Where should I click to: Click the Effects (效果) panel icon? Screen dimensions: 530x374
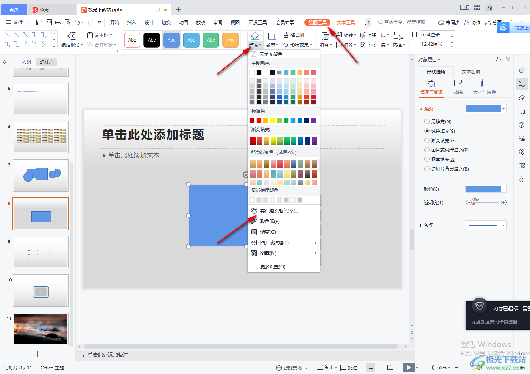tap(458, 83)
